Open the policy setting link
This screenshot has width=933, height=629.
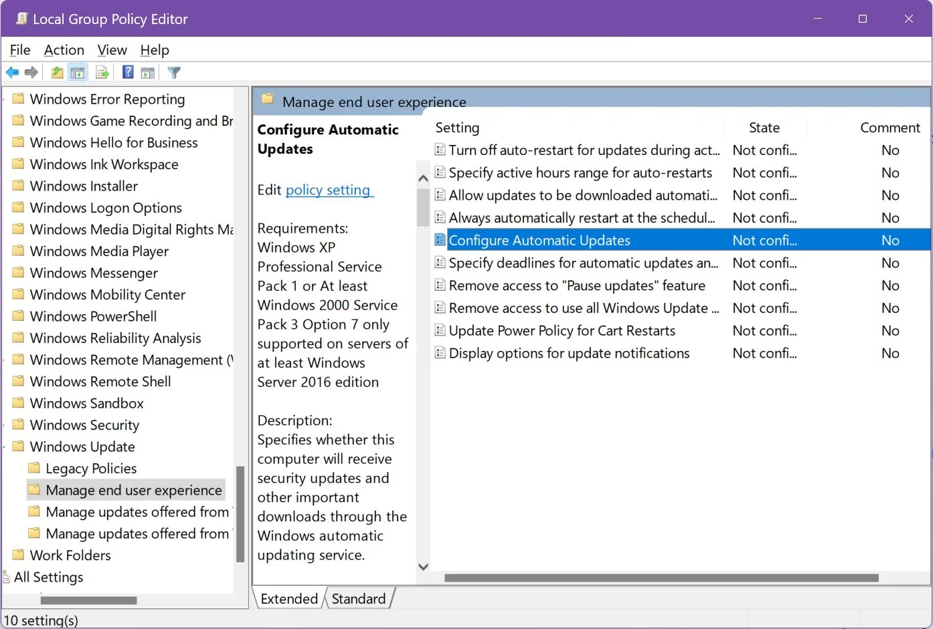(328, 190)
